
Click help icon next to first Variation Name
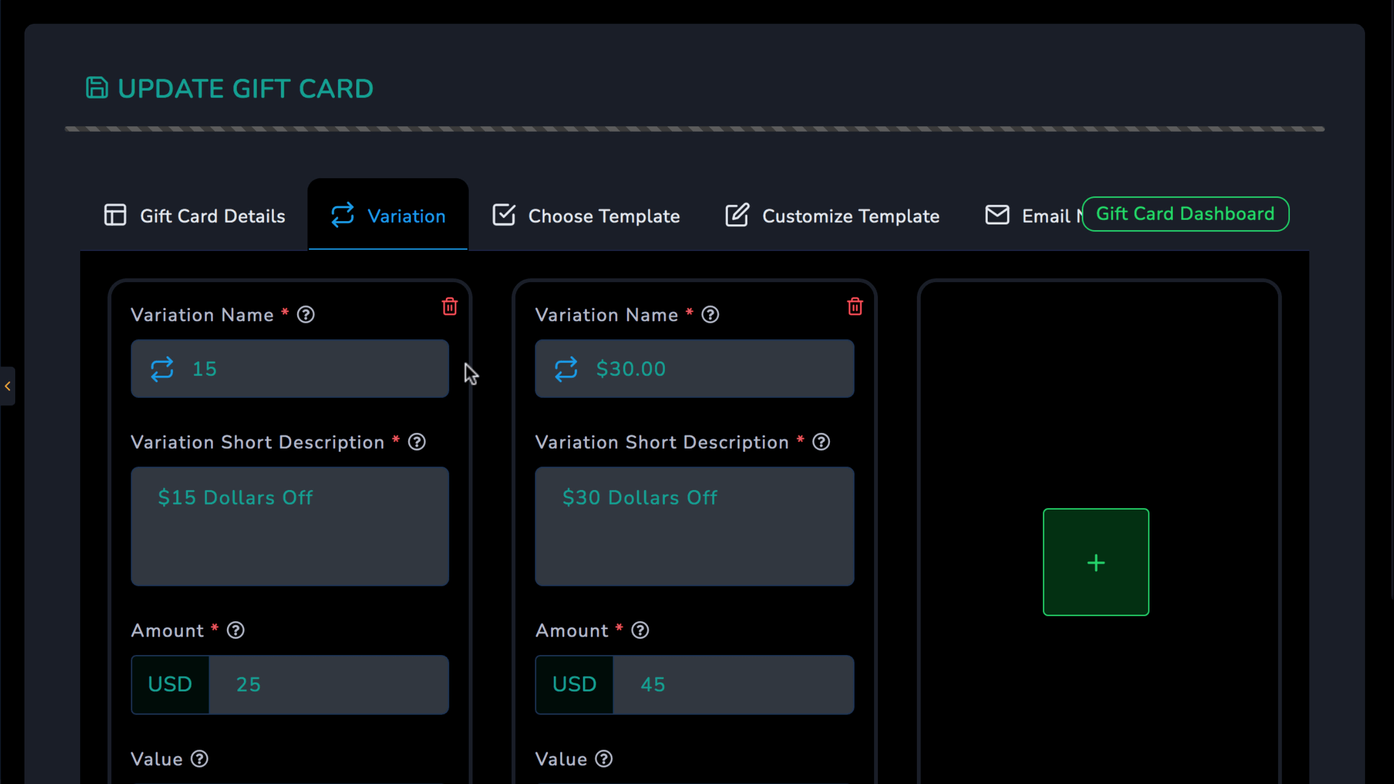(305, 315)
